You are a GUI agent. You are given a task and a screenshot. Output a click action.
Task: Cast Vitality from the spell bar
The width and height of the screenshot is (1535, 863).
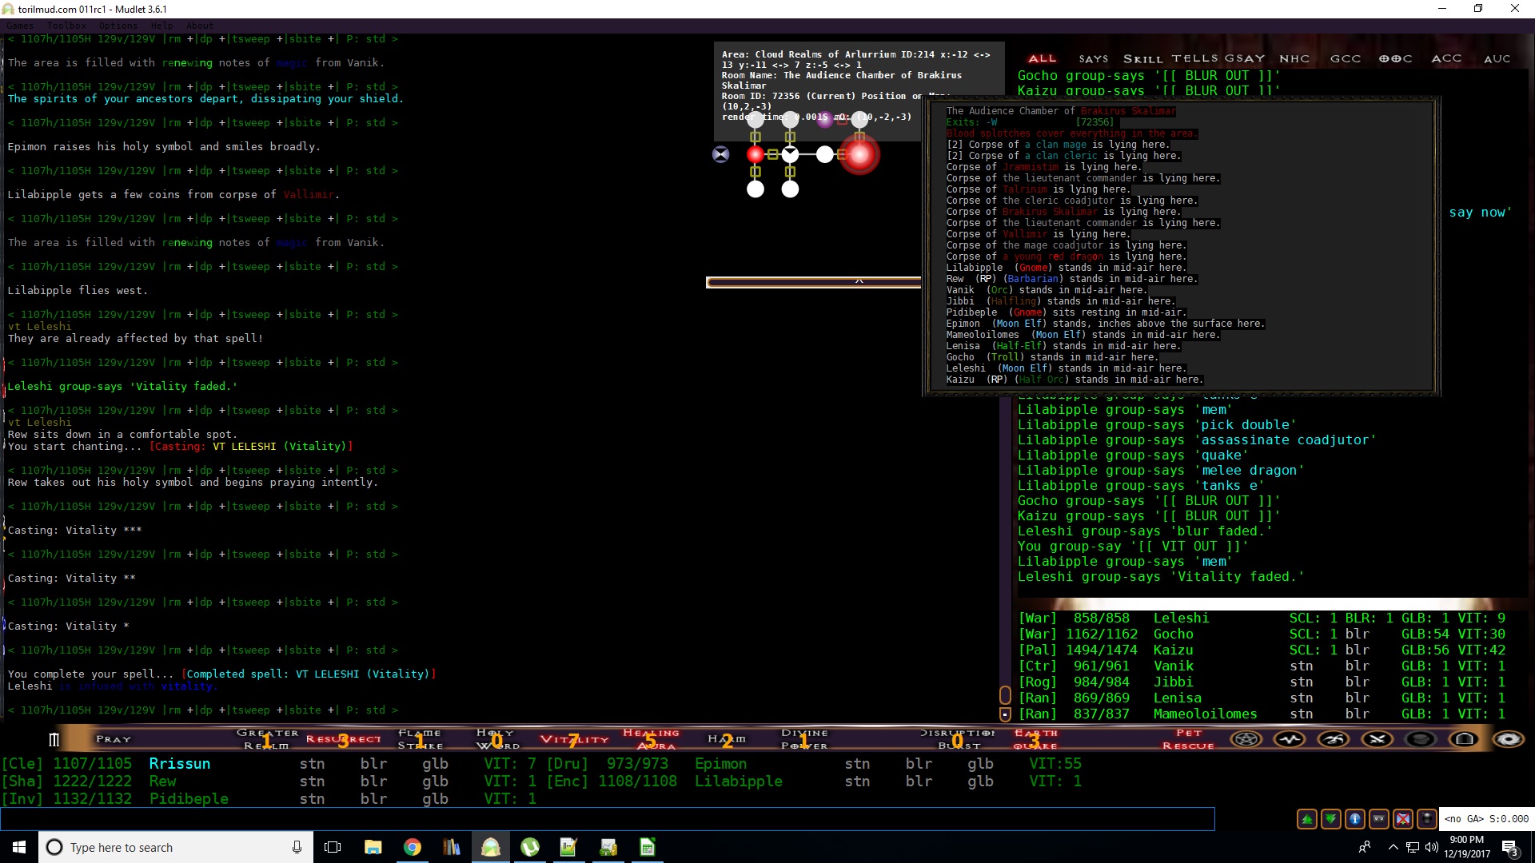tap(573, 739)
